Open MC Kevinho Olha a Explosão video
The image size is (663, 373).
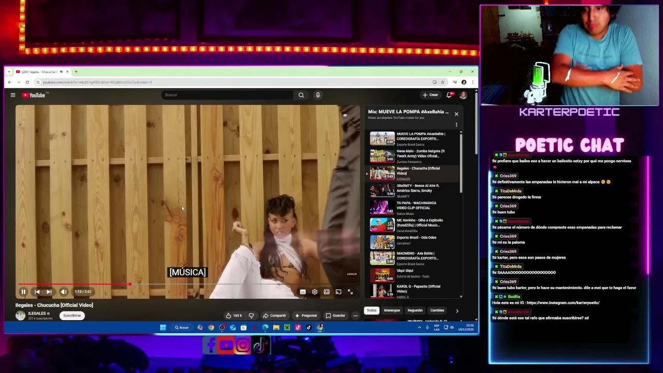[x=413, y=225]
